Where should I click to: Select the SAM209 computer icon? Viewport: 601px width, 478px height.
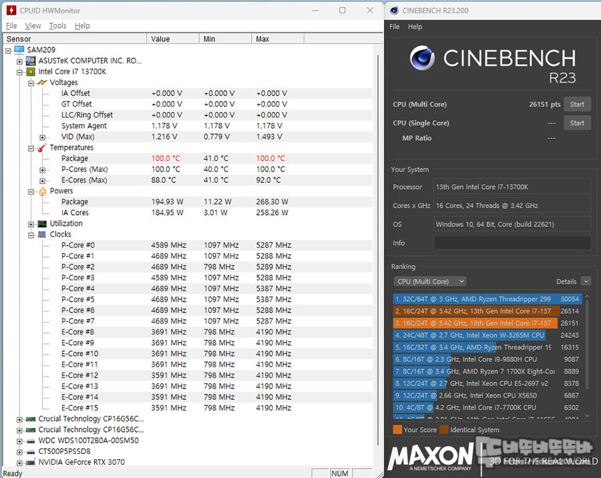(19, 50)
